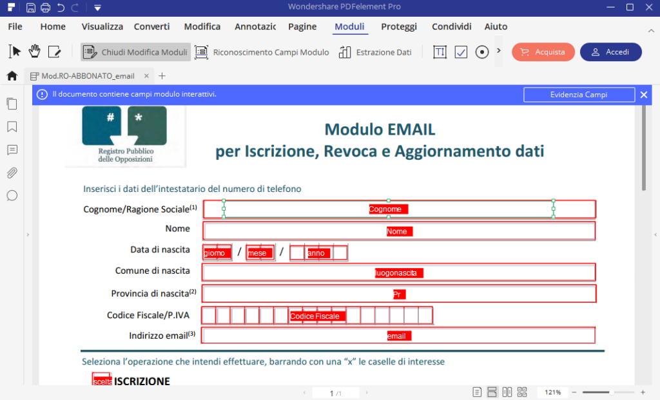The width and height of the screenshot is (660, 400).
Task: Open the File menu
Action: pyautogui.click(x=15, y=26)
